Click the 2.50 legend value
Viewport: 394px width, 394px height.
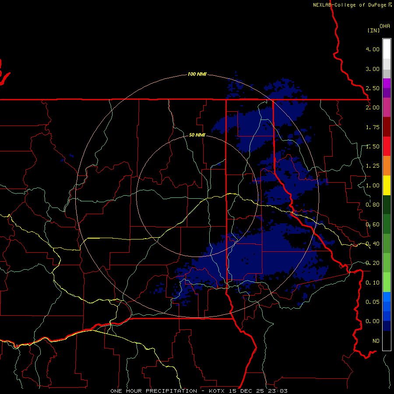coord(373,88)
